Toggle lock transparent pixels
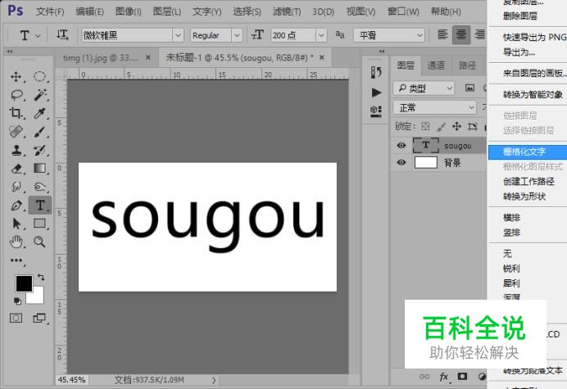This screenshot has height=389, width=567. [x=425, y=126]
